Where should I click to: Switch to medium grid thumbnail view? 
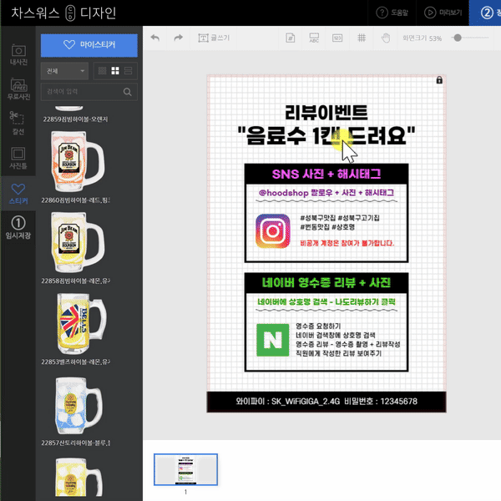[x=115, y=71]
